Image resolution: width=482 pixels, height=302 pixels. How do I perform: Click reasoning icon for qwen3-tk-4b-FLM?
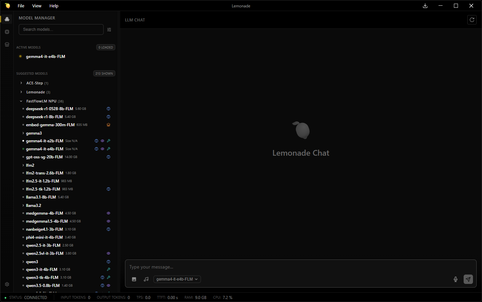(103, 278)
